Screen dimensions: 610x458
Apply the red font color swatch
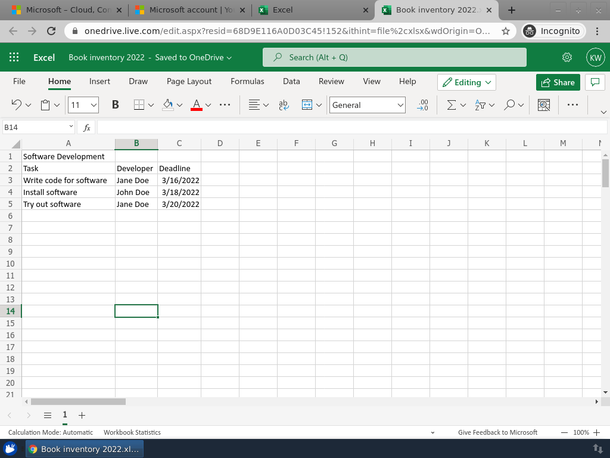pyautogui.click(x=197, y=105)
